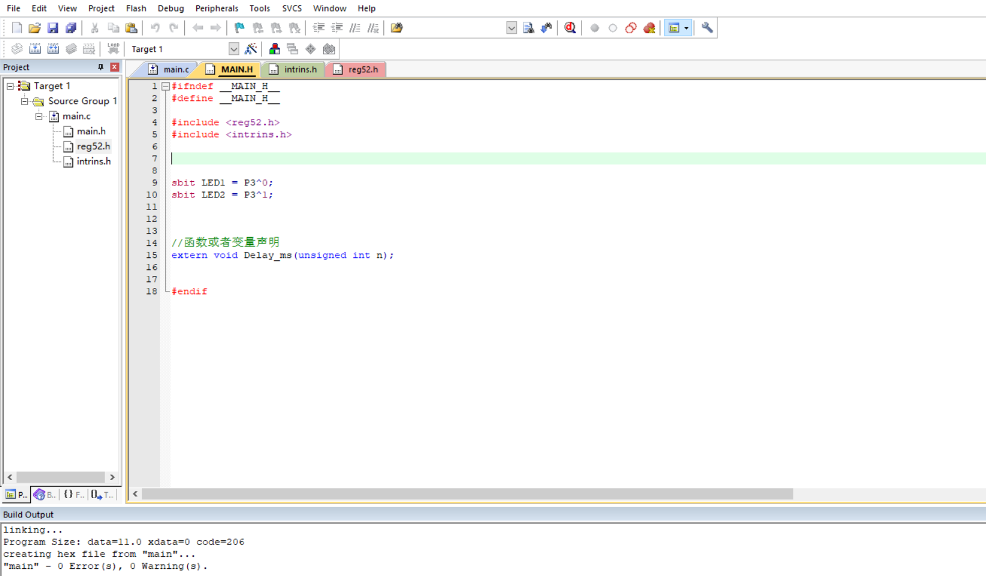986x576 pixels.
Task: Select reg52.h in project tree
Action: tap(94, 146)
